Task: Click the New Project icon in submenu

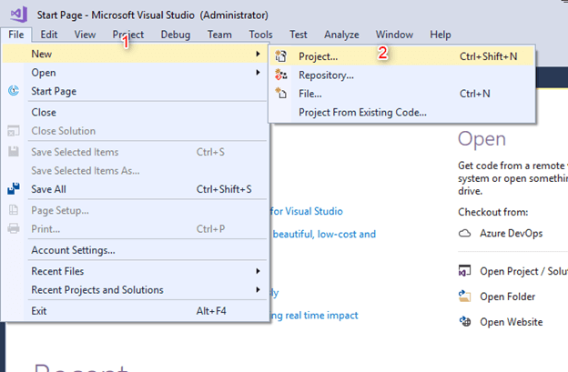Action: (281, 56)
